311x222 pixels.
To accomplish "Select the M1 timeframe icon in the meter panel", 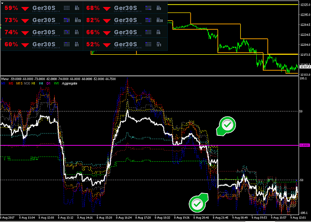I will (x=77, y=8).
